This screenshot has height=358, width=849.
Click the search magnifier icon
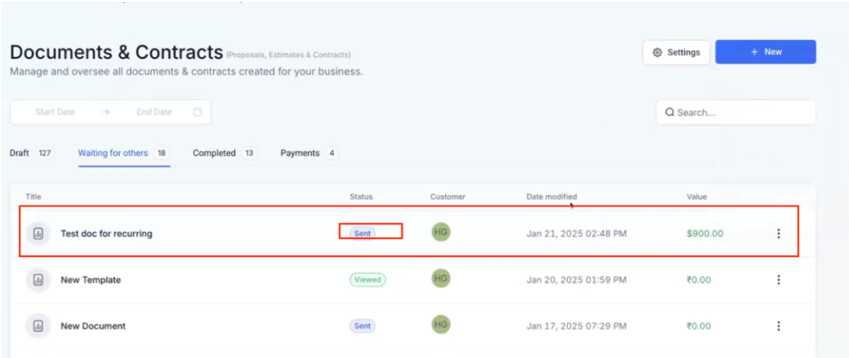pyautogui.click(x=669, y=112)
